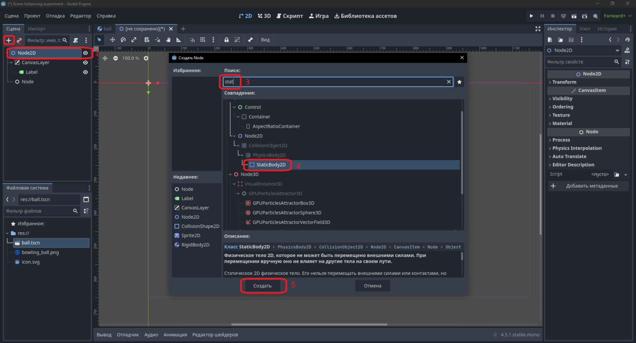This screenshot has height=343, width=636.
Task: Click the instance child scene link icon
Action: point(19,40)
